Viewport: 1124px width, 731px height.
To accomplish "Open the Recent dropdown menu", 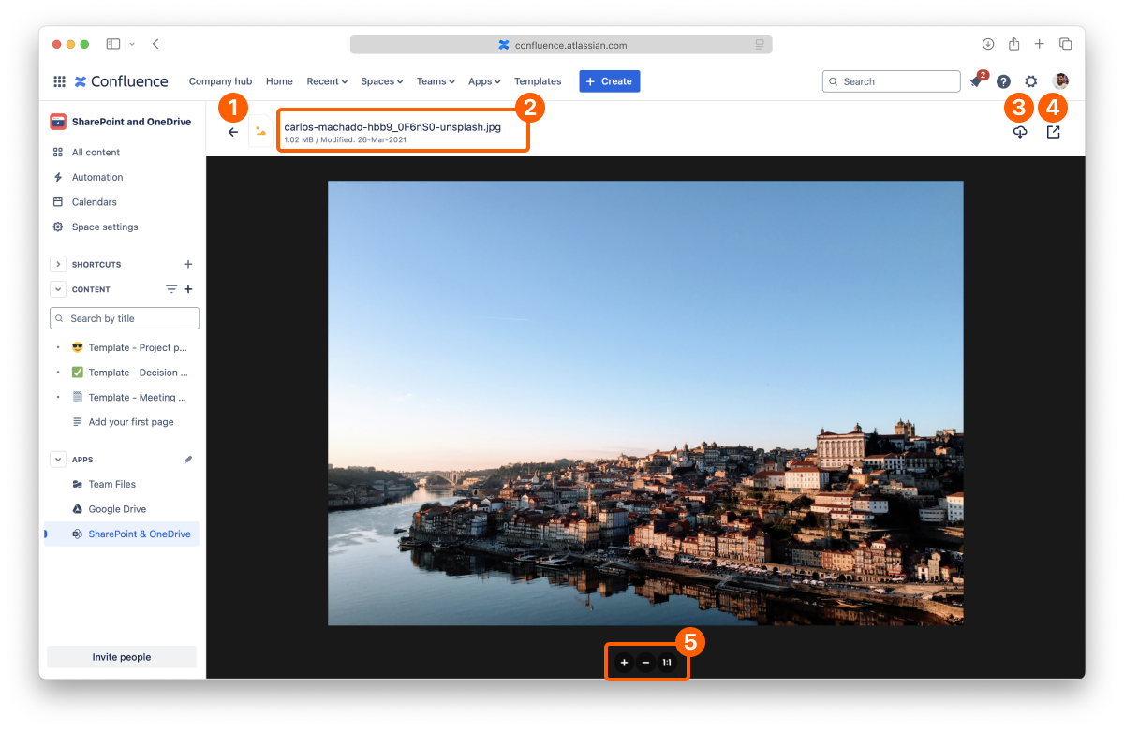I will point(327,81).
